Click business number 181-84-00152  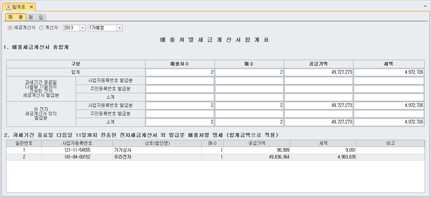click(x=77, y=157)
